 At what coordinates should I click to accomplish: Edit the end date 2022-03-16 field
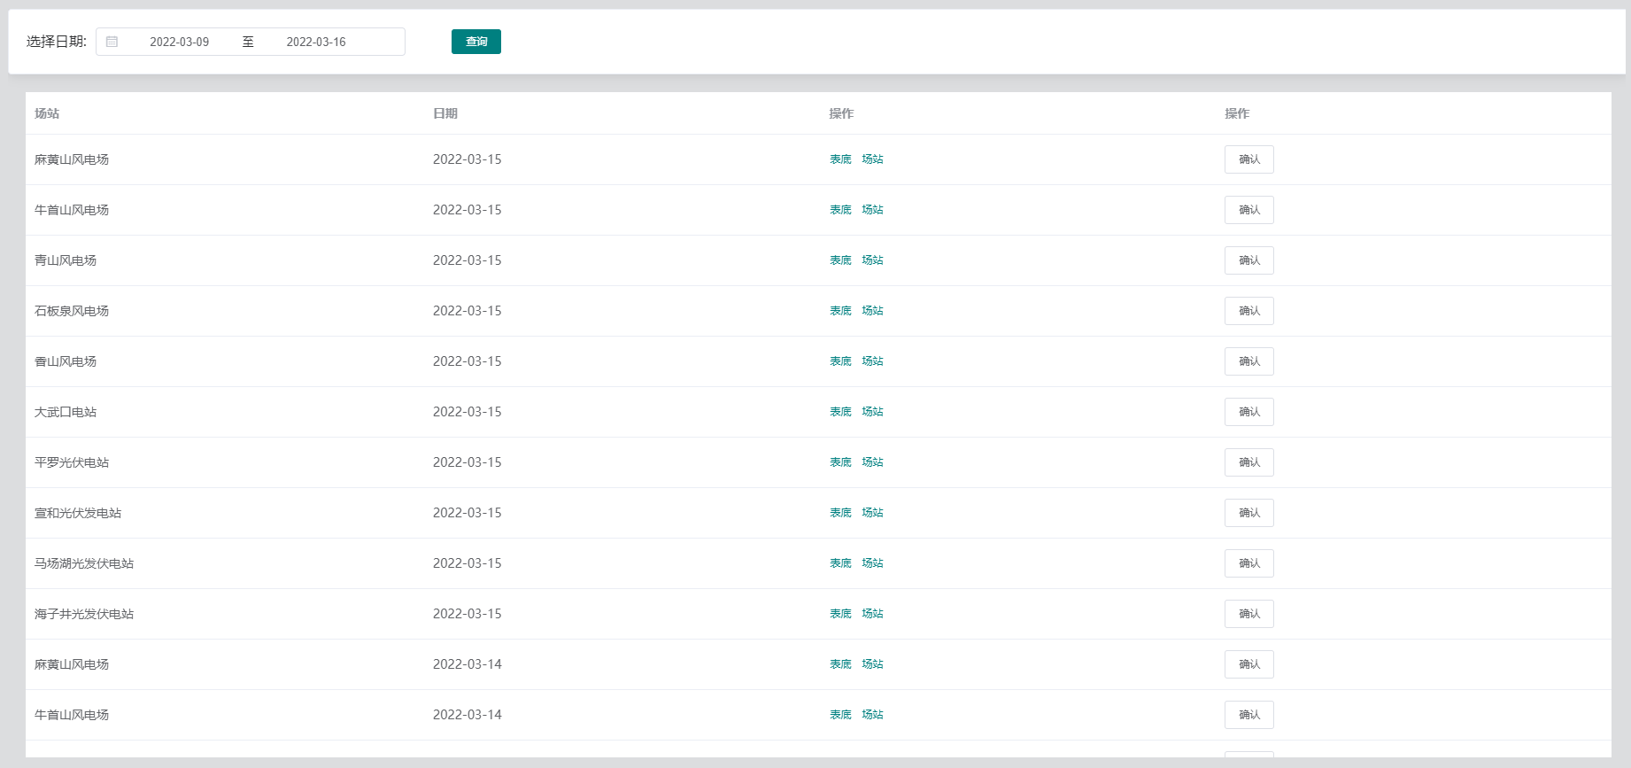click(x=316, y=42)
